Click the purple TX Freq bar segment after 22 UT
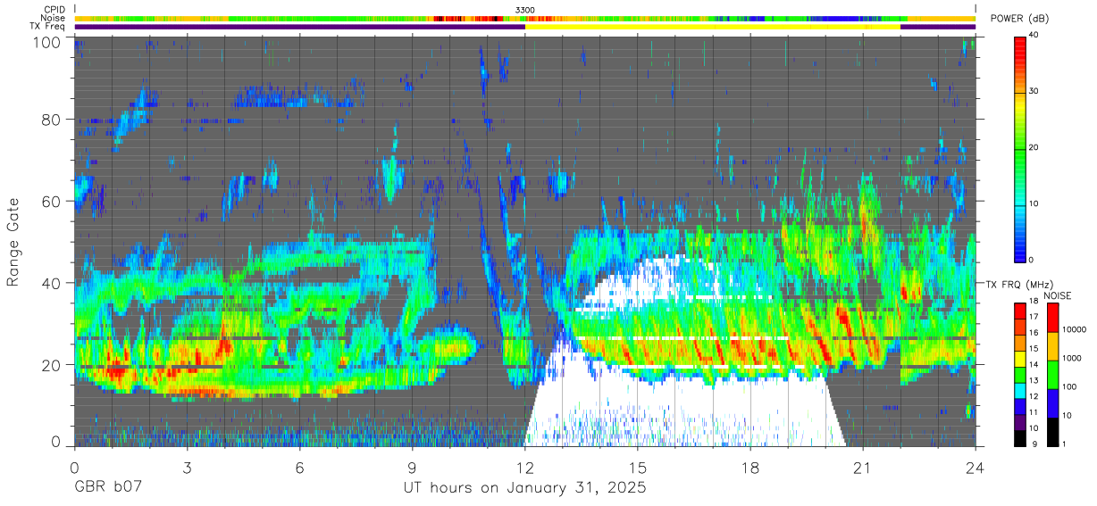Image resolution: width=1097 pixels, height=506 pixels. pyautogui.click(x=938, y=27)
